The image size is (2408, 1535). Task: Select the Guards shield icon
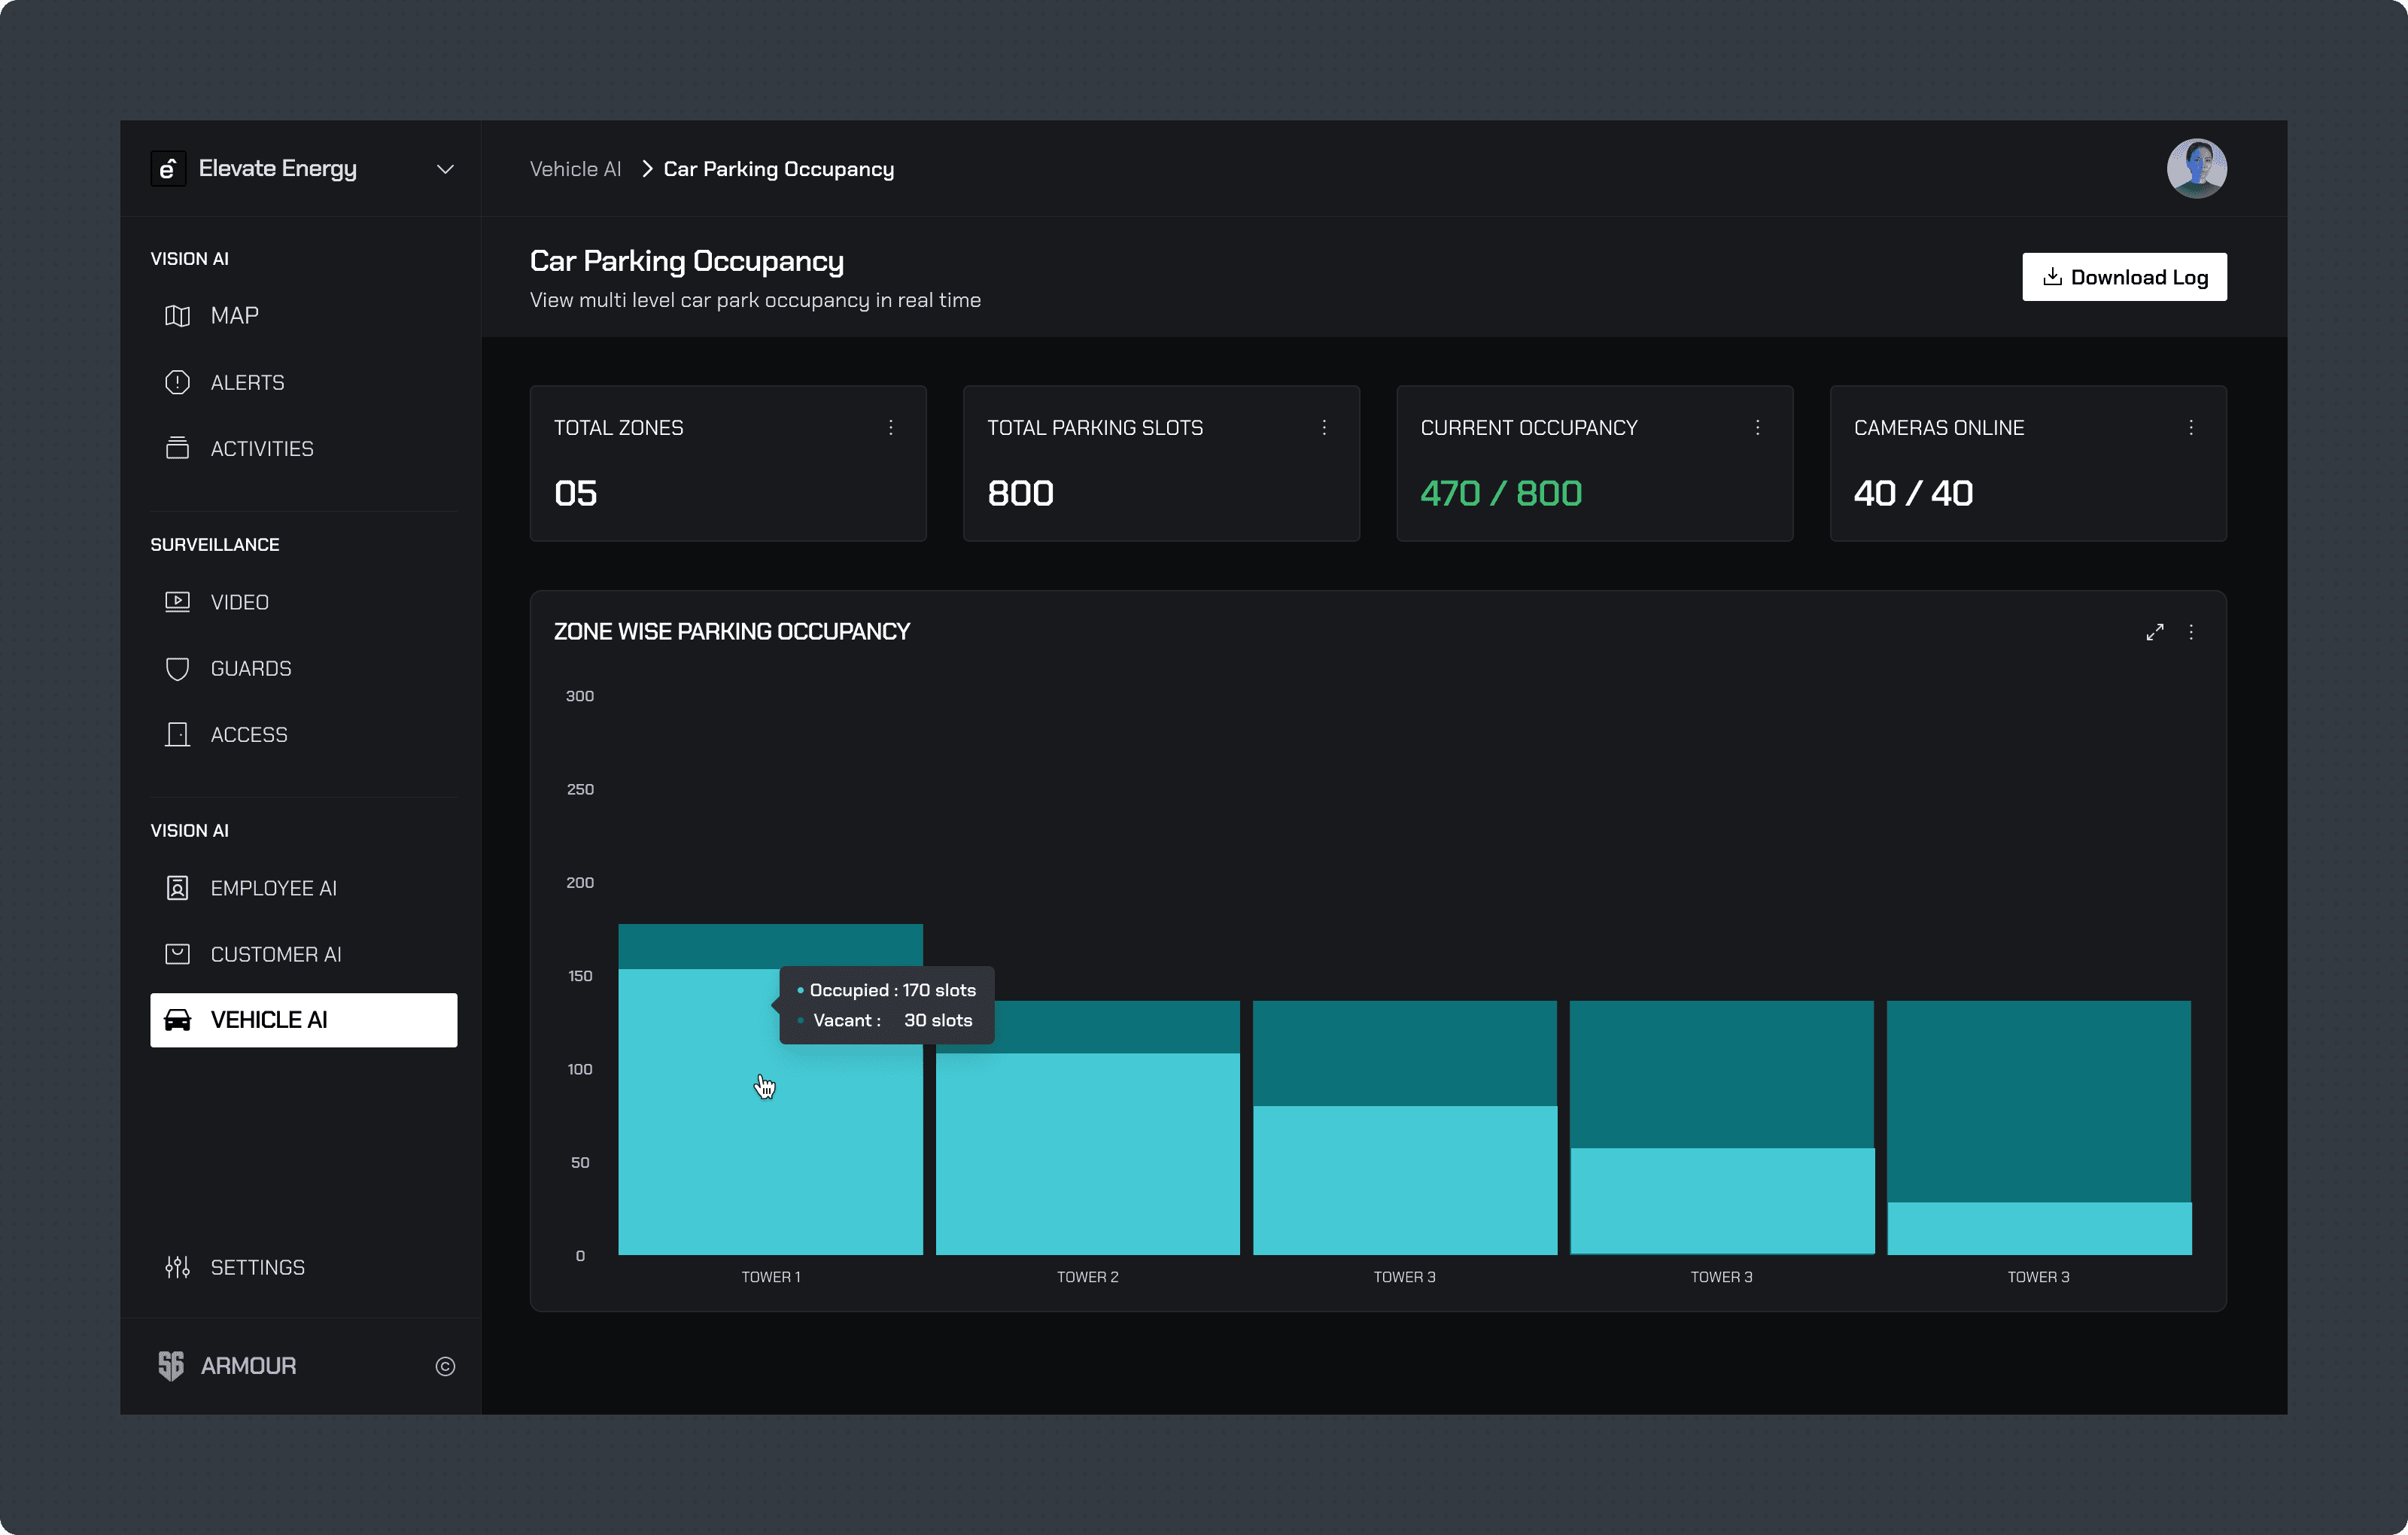(177, 669)
